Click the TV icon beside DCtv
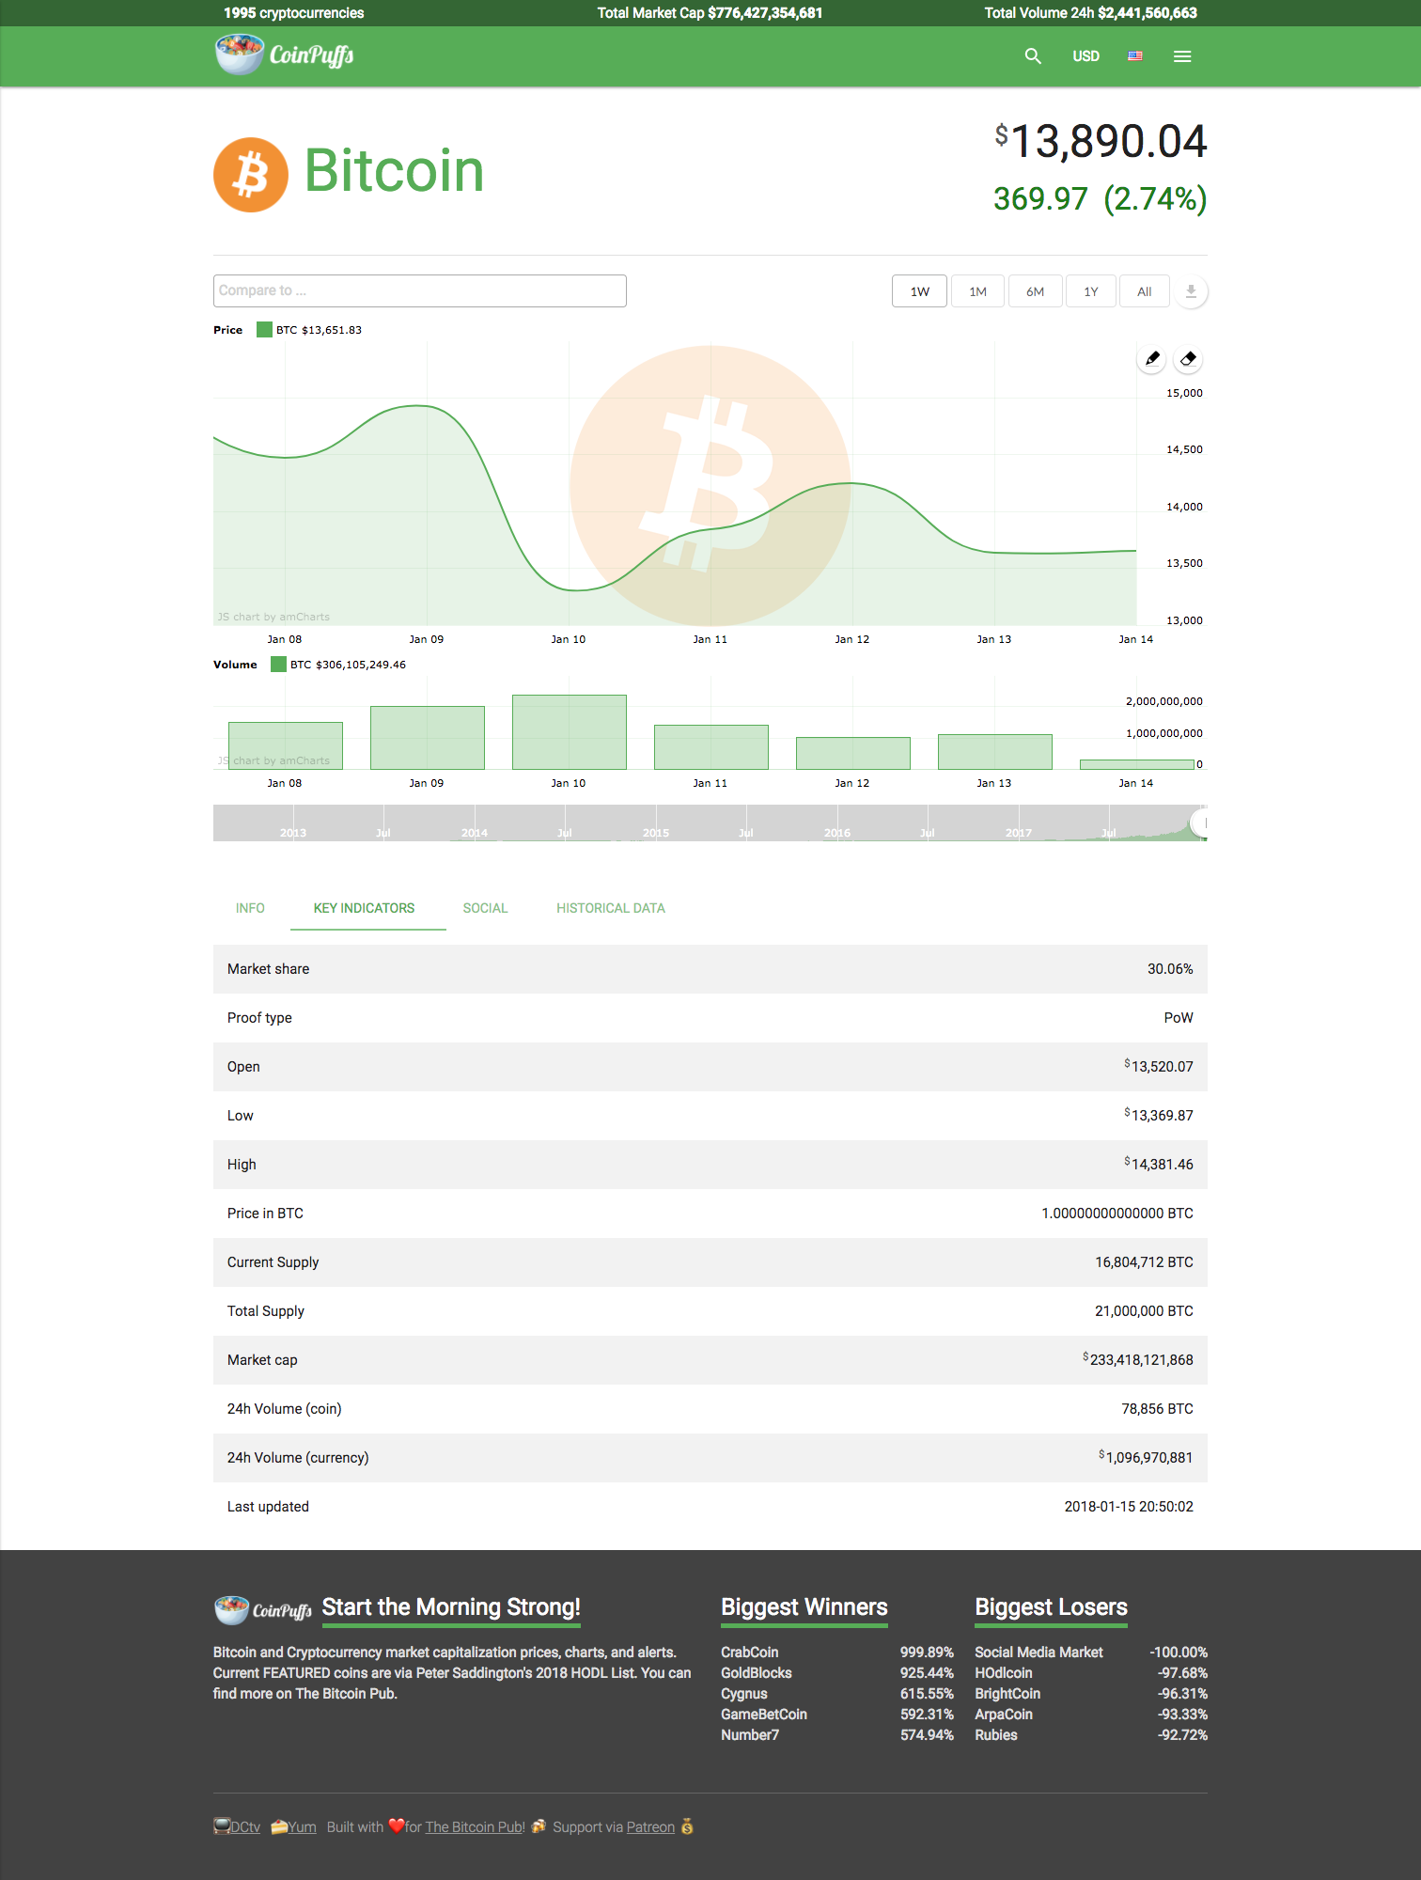 222,1826
